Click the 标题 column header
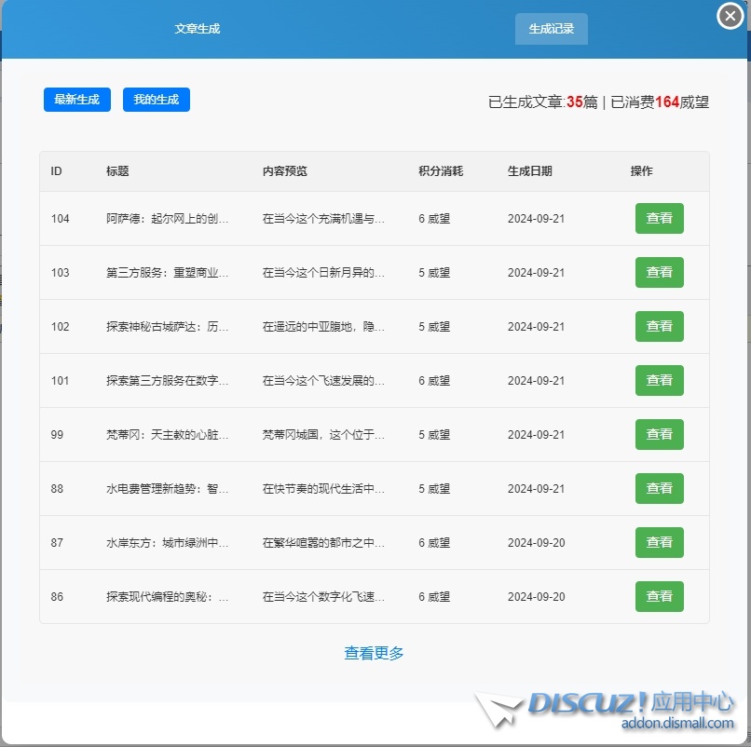This screenshot has height=747, width=751. pos(117,171)
